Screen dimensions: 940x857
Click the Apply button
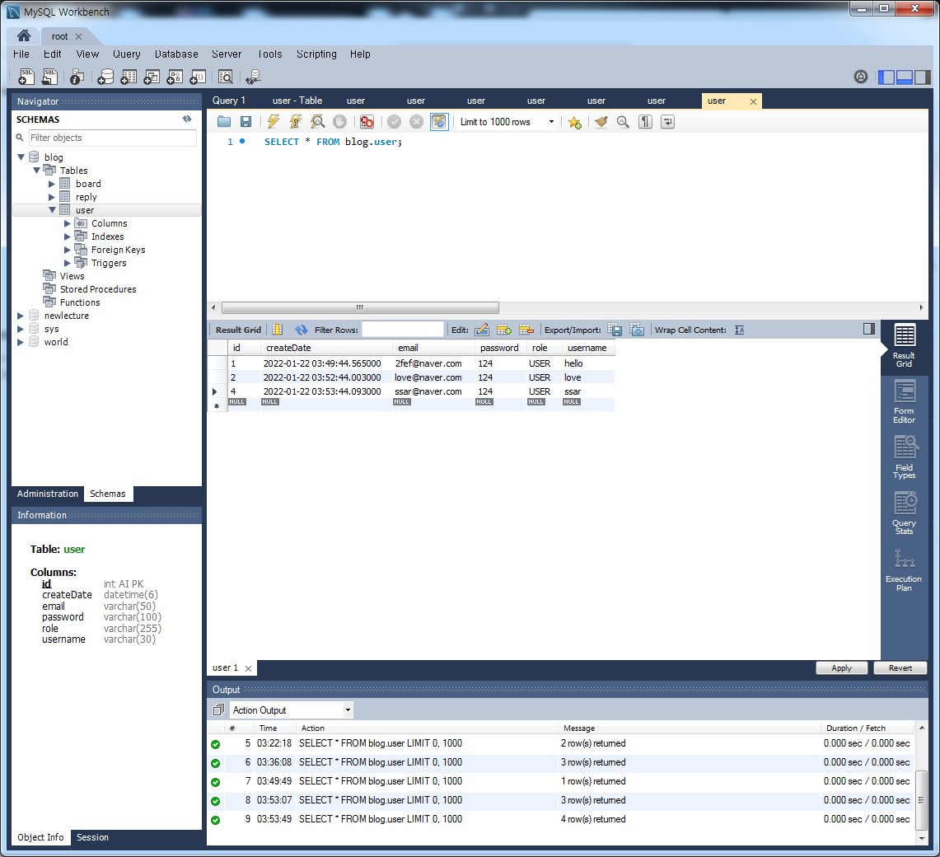pyautogui.click(x=842, y=668)
